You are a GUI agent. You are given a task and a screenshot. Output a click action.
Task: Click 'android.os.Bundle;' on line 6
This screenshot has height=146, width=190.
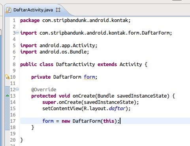pos(64,52)
